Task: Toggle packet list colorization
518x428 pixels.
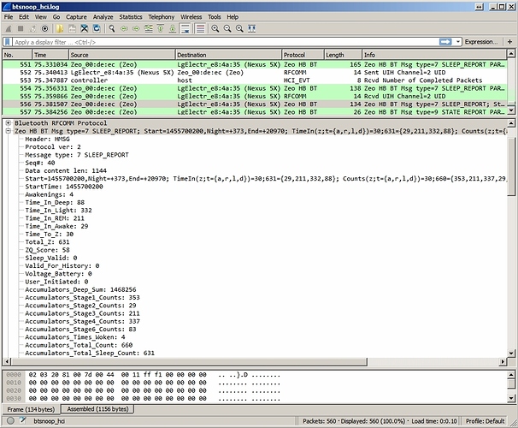Action: (x=200, y=29)
